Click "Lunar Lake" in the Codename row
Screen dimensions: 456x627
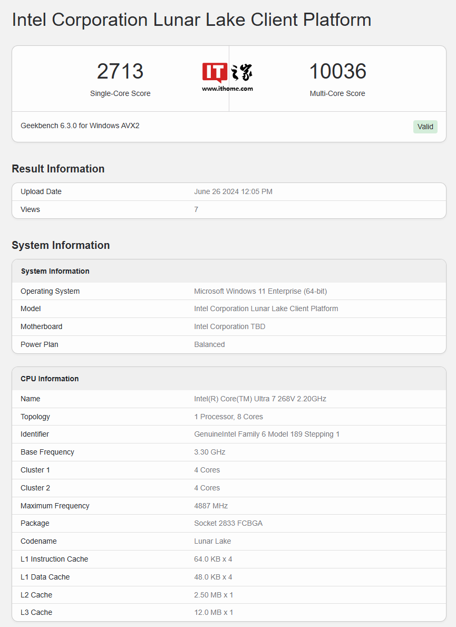212,541
